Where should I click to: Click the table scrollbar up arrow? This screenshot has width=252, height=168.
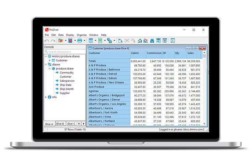click(205, 52)
